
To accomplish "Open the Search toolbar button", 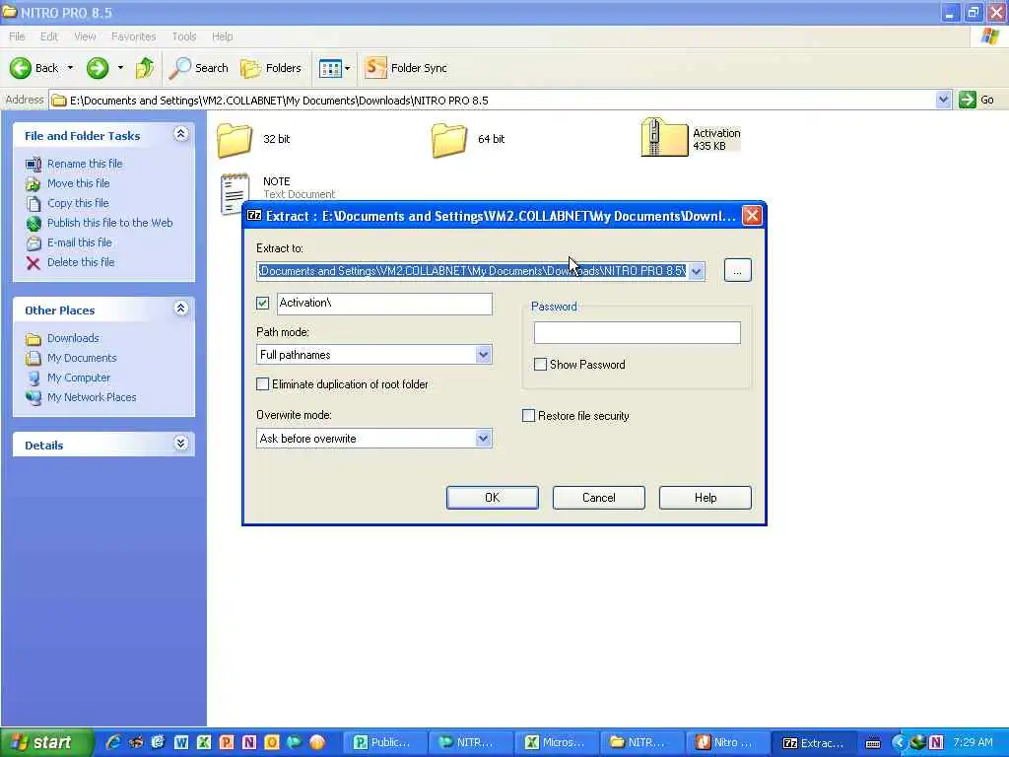I will [x=198, y=68].
